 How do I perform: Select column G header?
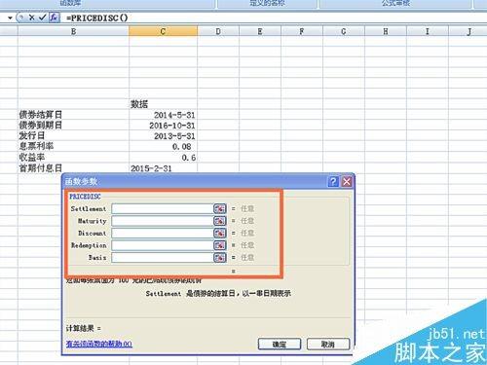tap(344, 31)
